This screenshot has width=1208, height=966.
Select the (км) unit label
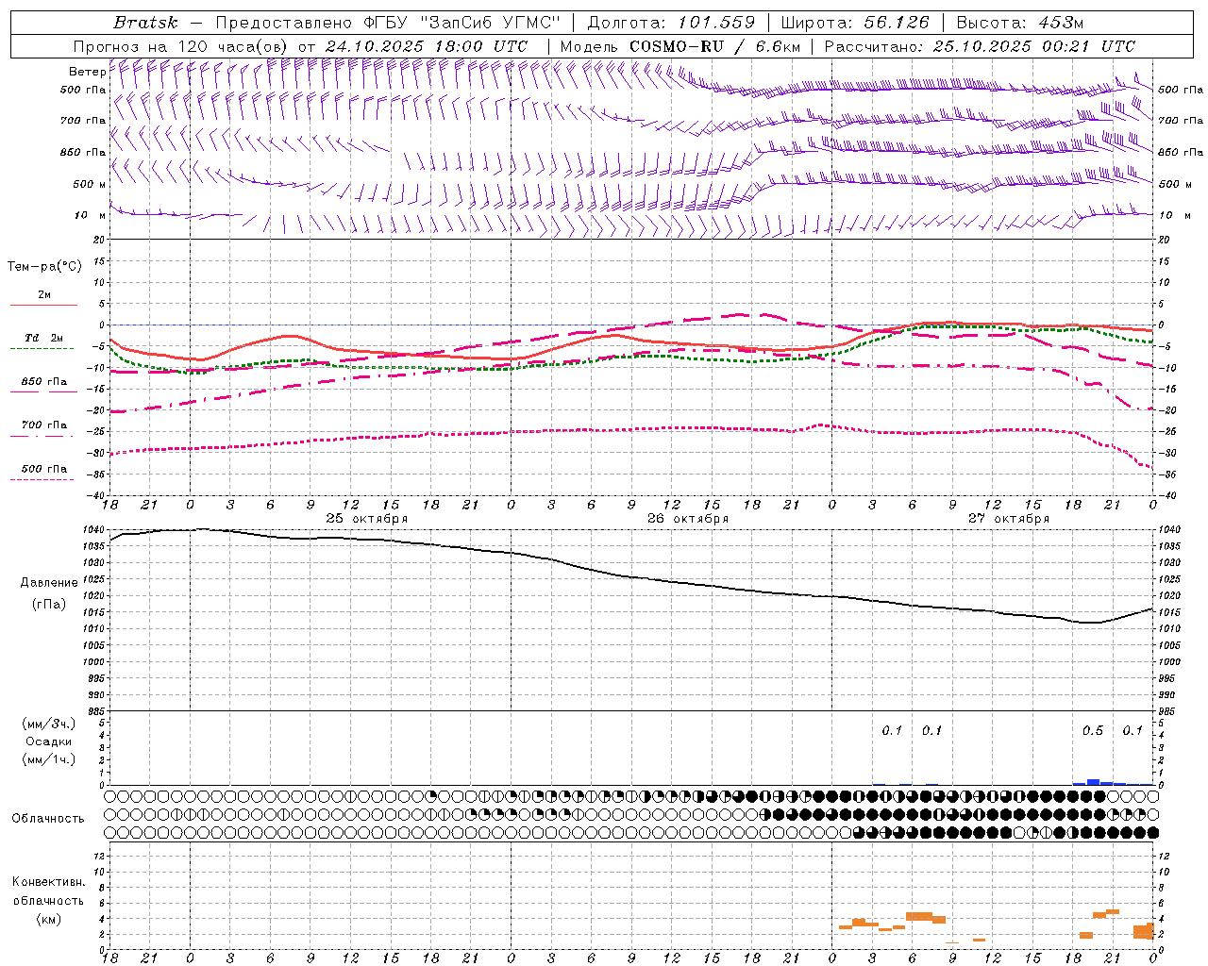[48, 919]
